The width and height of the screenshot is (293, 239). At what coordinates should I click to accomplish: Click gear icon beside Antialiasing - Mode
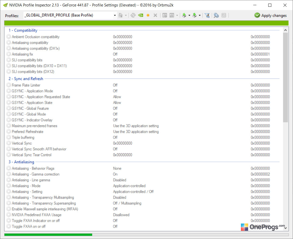[9, 186]
